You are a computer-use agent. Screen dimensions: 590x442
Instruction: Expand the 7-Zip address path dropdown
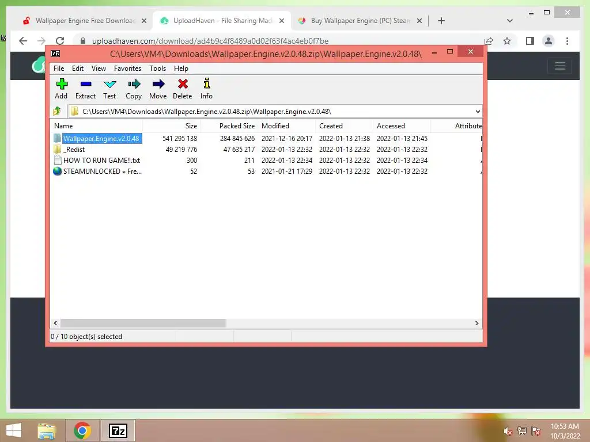point(478,111)
